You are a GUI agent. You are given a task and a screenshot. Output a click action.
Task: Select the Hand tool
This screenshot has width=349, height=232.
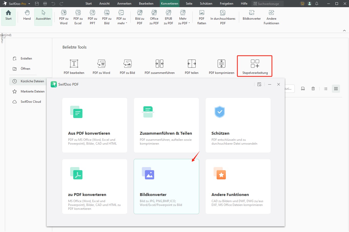click(x=27, y=15)
